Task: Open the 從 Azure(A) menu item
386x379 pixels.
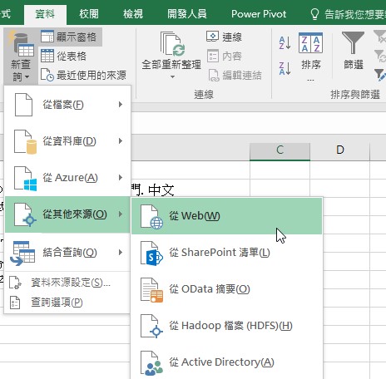Action: (67, 178)
